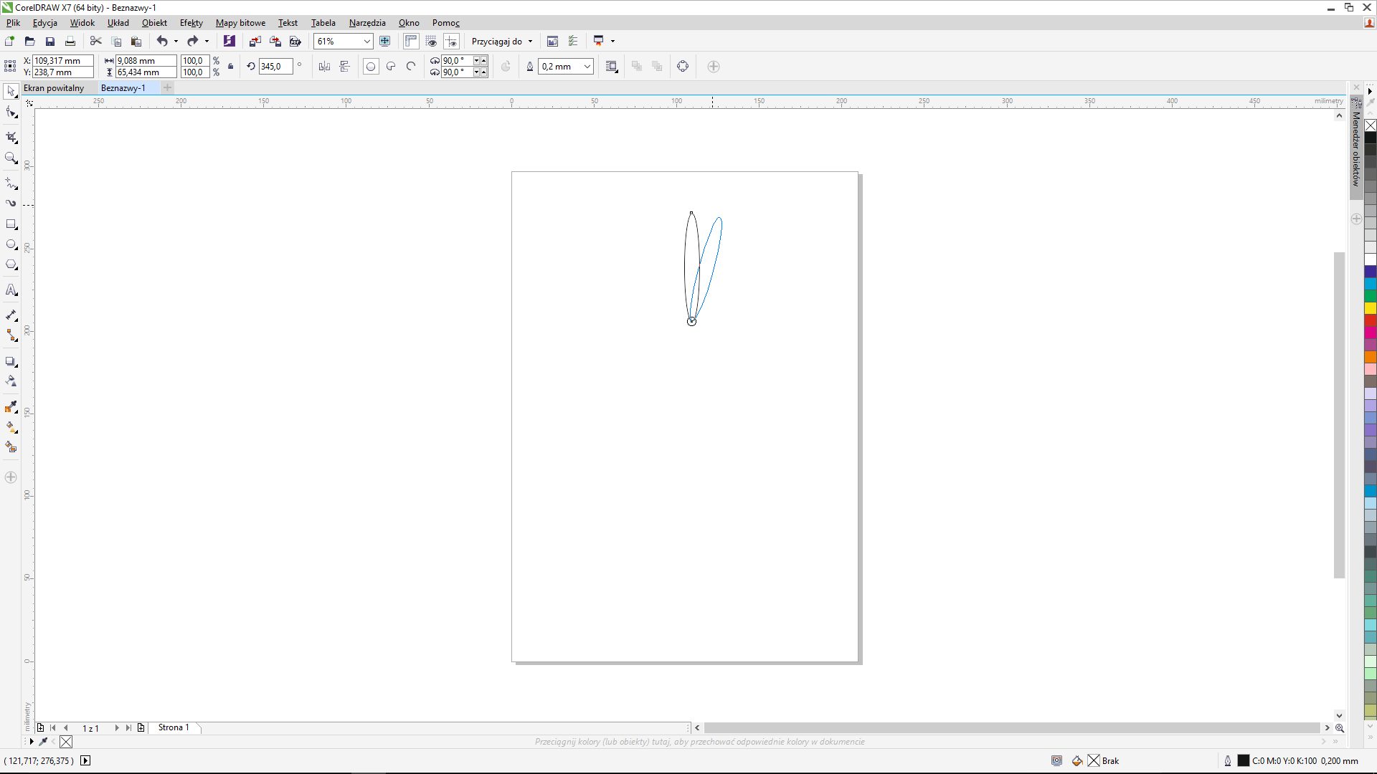Toggle lock ratio padlock icon

pyautogui.click(x=230, y=67)
